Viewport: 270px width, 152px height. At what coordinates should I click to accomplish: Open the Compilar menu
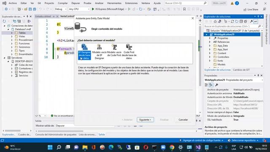click(63, 3)
